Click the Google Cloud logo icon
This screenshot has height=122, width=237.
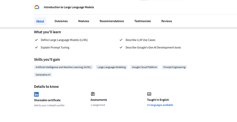click(37, 7)
